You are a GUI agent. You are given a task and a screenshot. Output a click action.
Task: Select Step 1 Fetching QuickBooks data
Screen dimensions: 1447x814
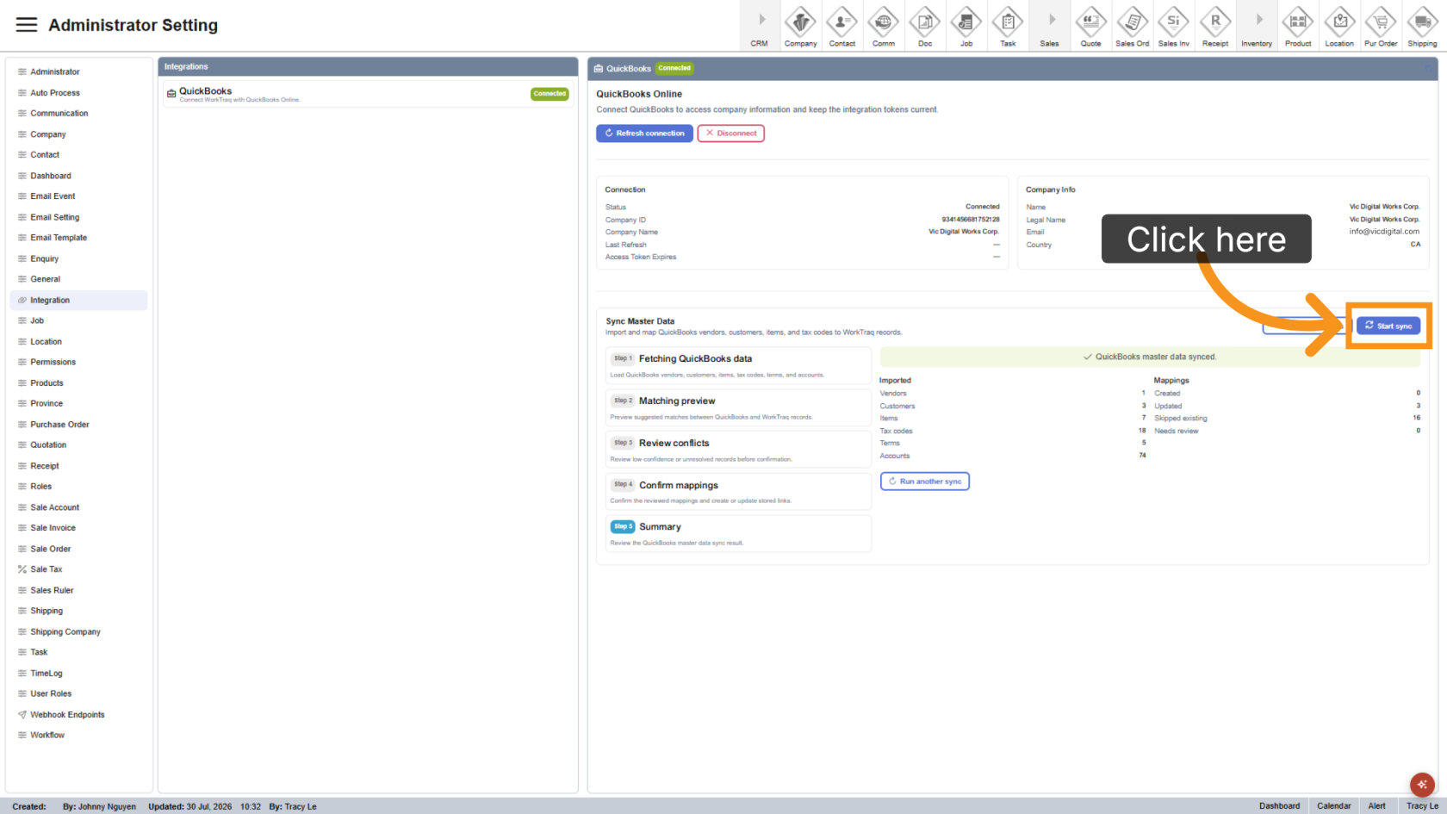(738, 365)
